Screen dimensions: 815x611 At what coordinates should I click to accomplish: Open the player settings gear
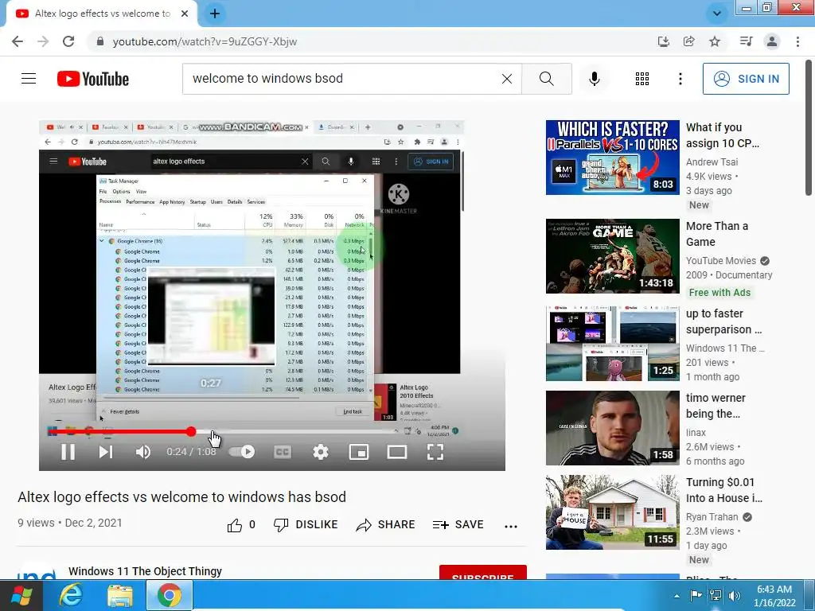321,452
